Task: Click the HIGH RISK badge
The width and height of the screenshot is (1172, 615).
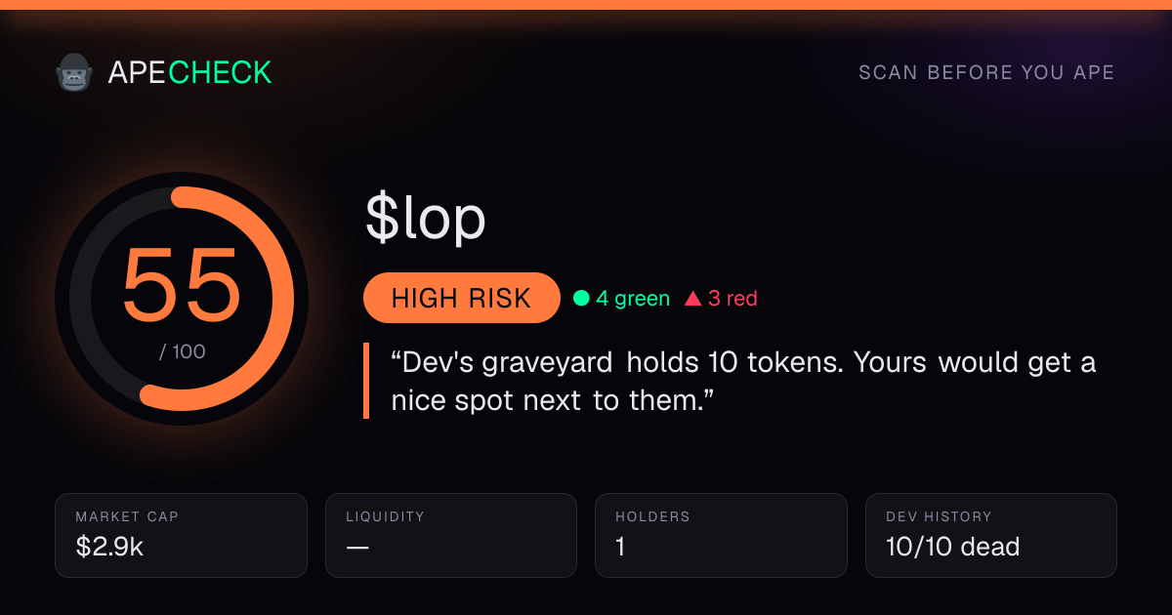Action: 461,298
